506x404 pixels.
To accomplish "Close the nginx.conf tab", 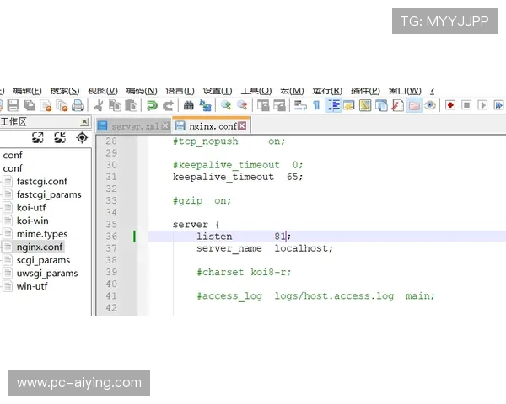I will 242,125.
